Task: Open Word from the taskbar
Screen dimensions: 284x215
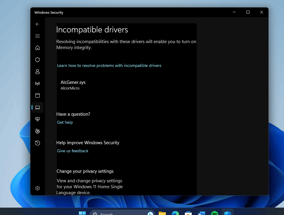Action: [x=202, y=213]
